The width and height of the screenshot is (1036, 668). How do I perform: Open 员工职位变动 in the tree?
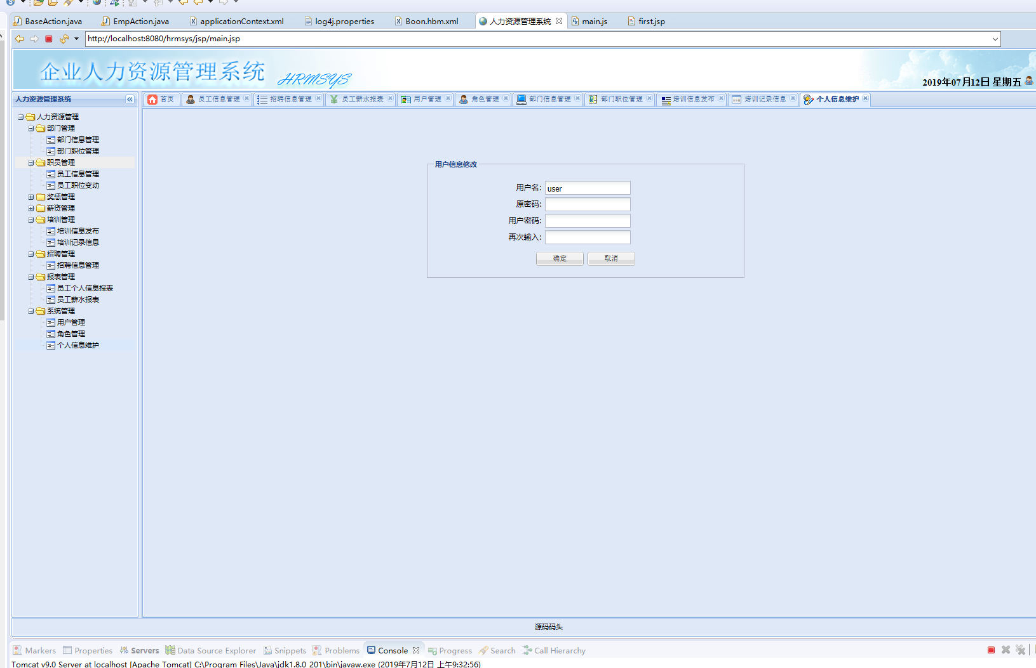(78, 185)
